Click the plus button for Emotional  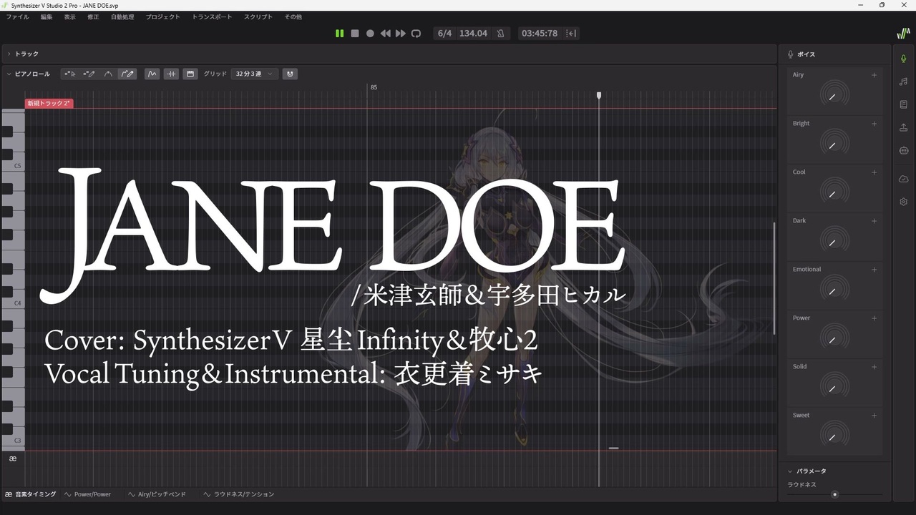[x=874, y=270]
